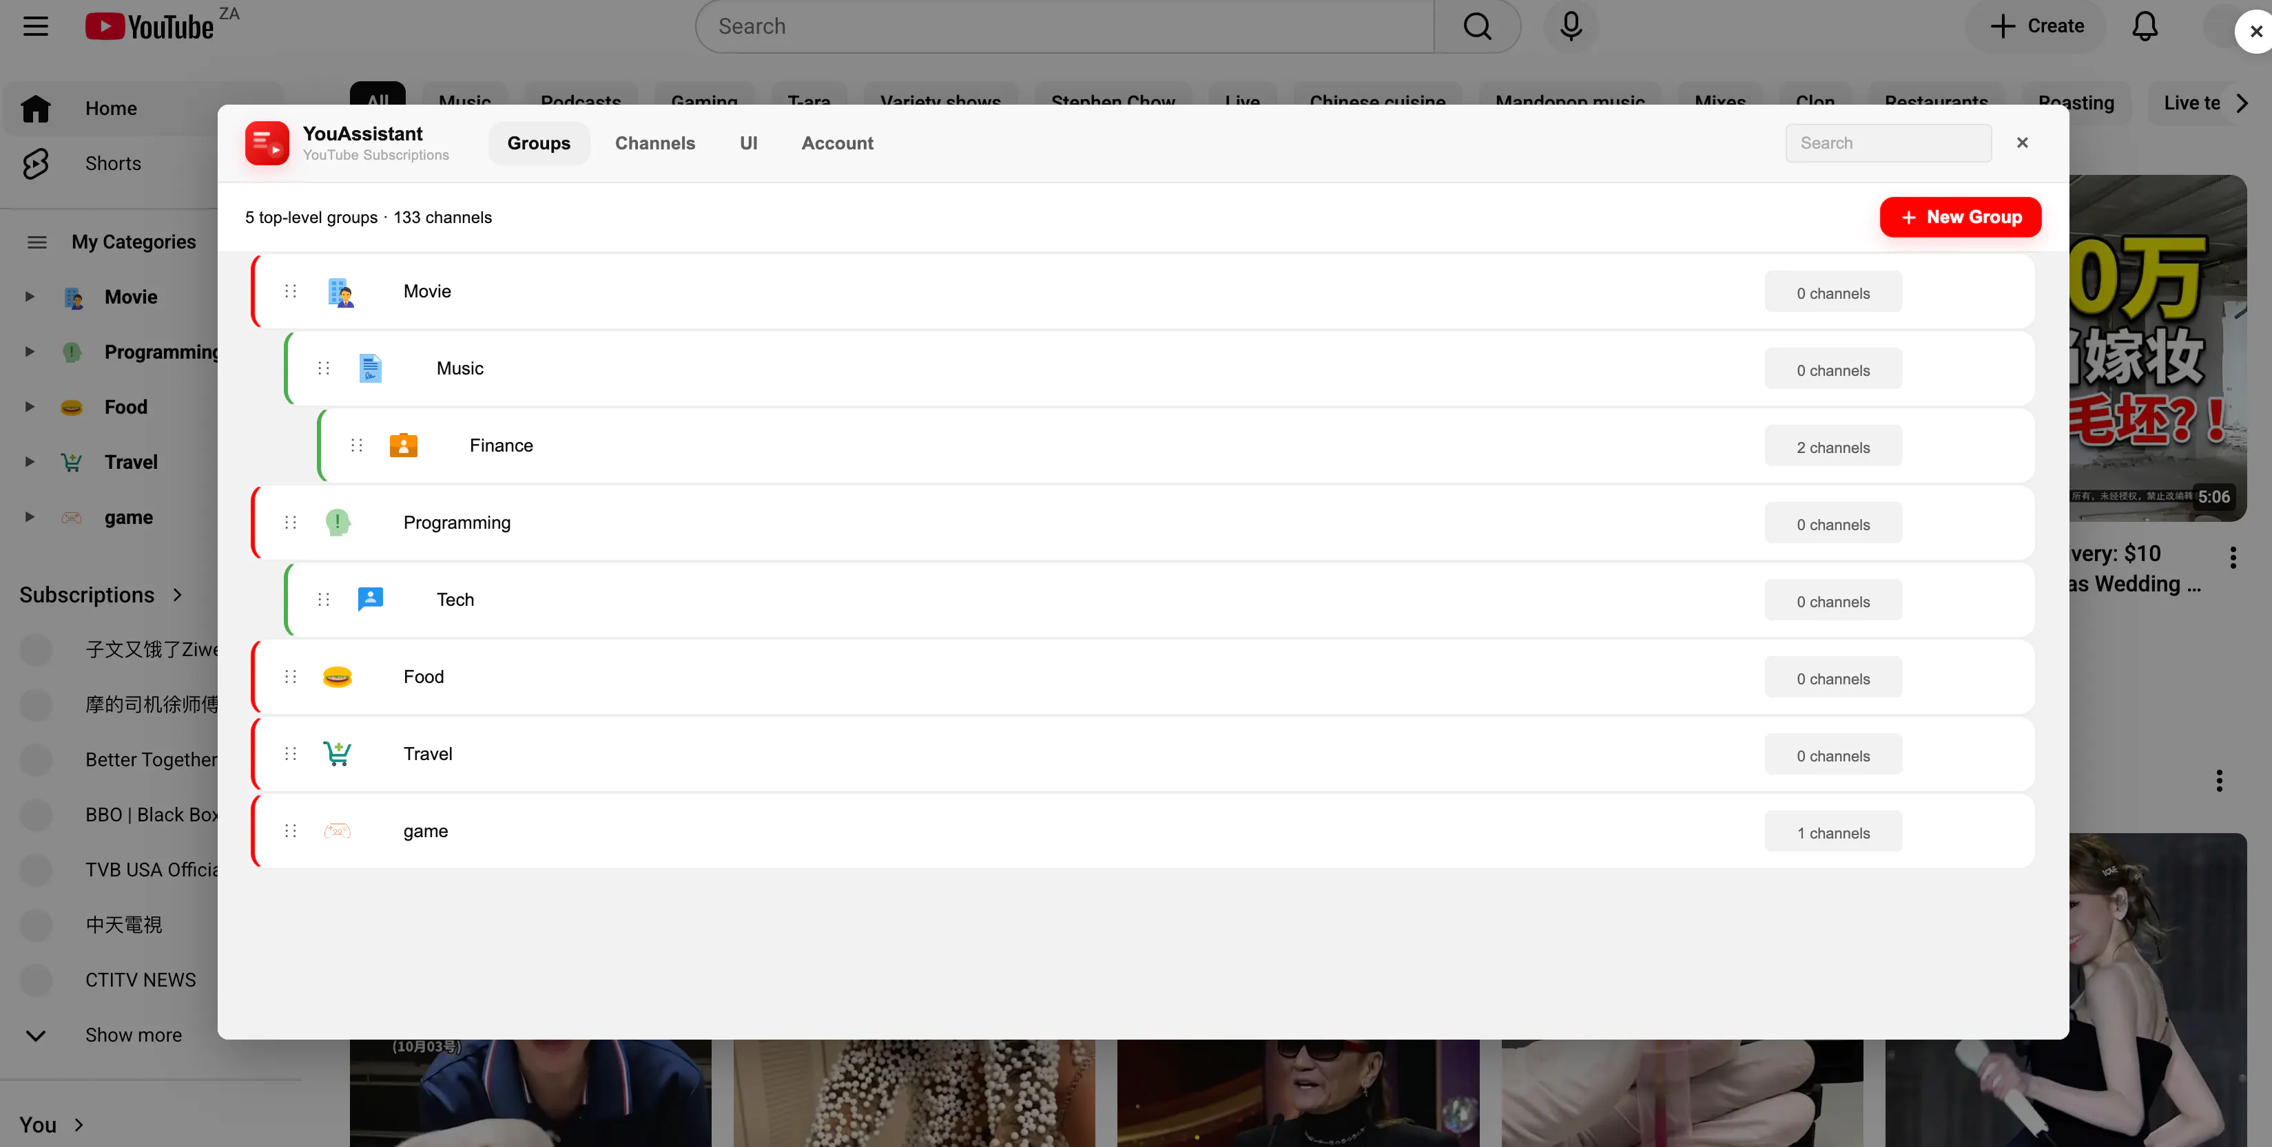This screenshot has height=1147, width=2272.
Task: Expand game category in sidebar
Action: tap(29, 518)
